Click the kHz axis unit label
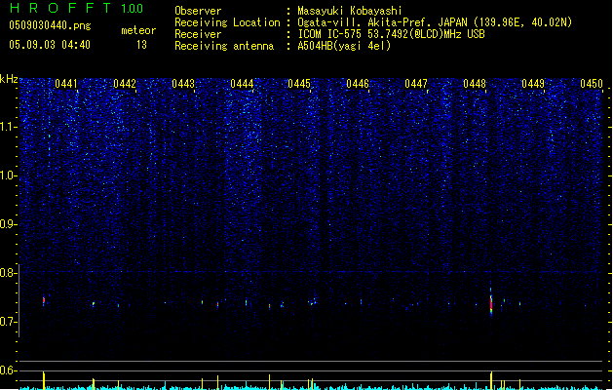613x390 pixels. tap(9, 79)
